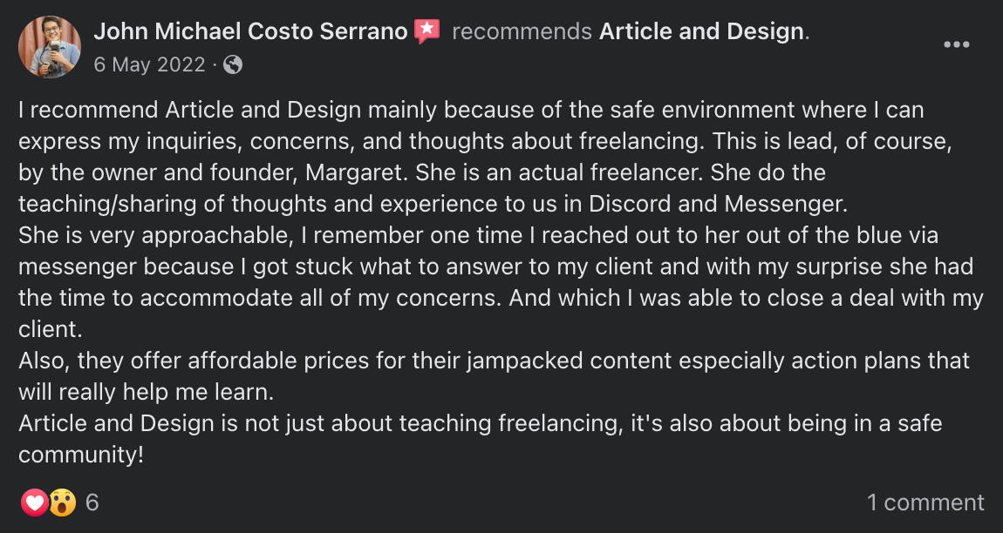
Task: Click the line starting Also, they offer affordable
Action: coord(494,361)
